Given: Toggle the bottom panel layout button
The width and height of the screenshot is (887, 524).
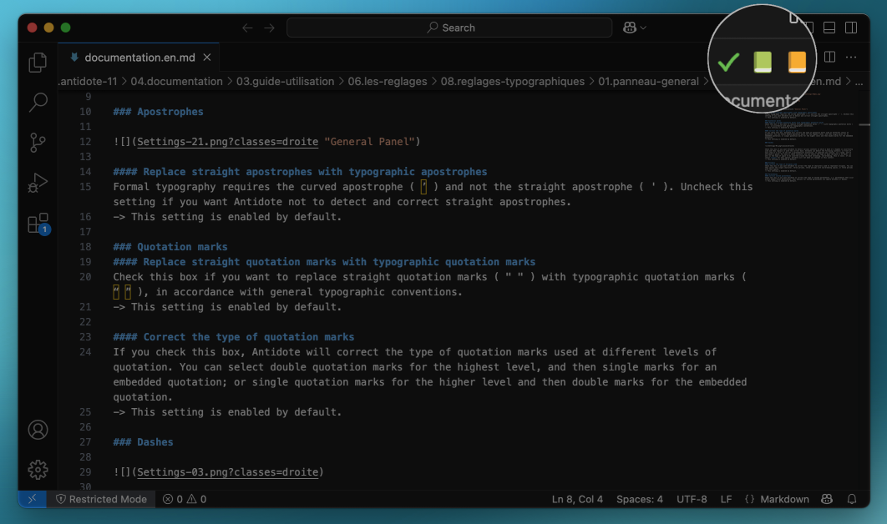Looking at the screenshot, I should 829,28.
